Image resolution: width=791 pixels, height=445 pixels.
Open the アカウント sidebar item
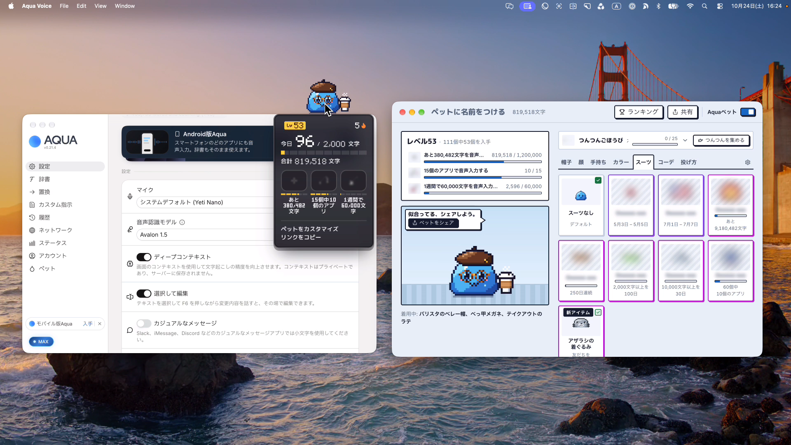click(65, 256)
